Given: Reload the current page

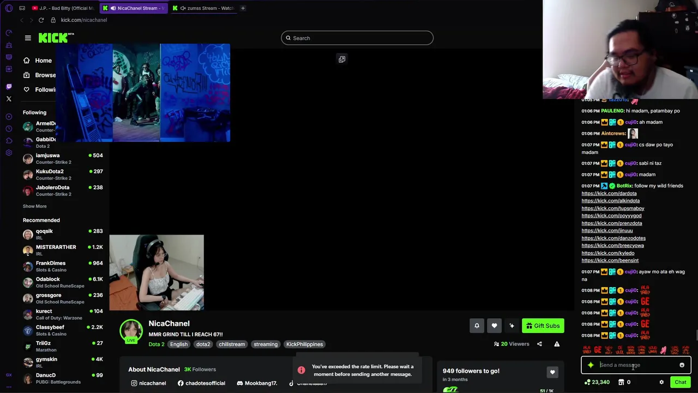Looking at the screenshot, I should tap(41, 20).
